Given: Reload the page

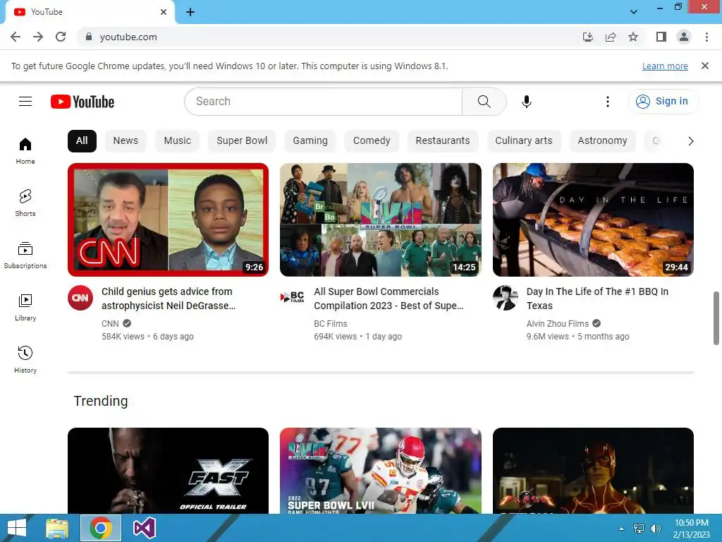Looking at the screenshot, I should pyautogui.click(x=61, y=37).
